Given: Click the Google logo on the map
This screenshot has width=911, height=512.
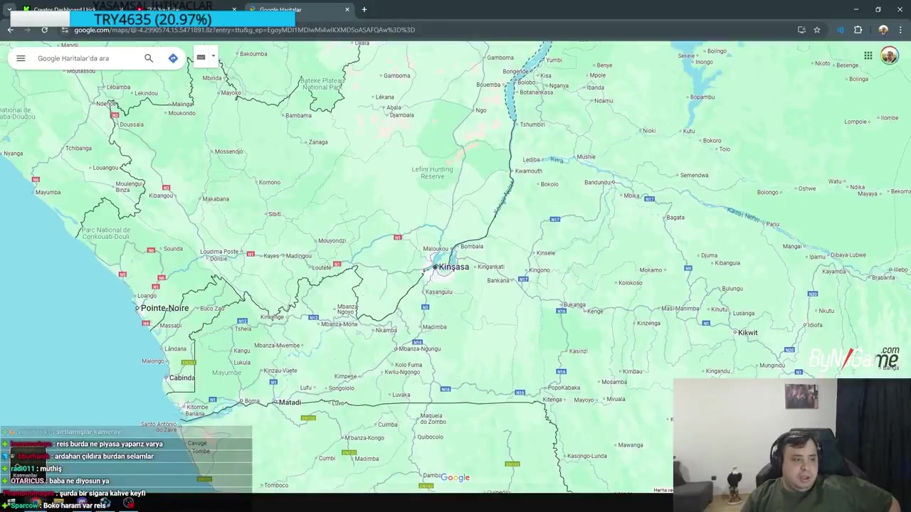Looking at the screenshot, I should pyautogui.click(x=455, y=478).
